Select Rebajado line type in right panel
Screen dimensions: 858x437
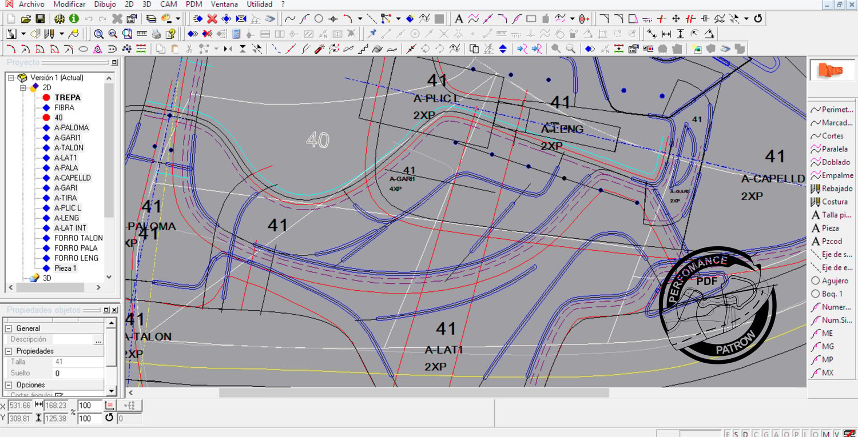[832, 189]
